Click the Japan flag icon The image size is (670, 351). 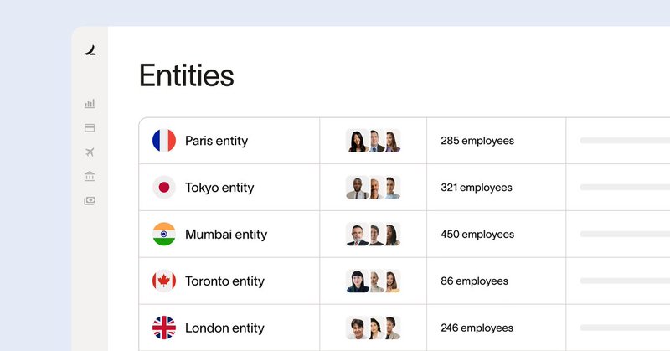point(164,188)
